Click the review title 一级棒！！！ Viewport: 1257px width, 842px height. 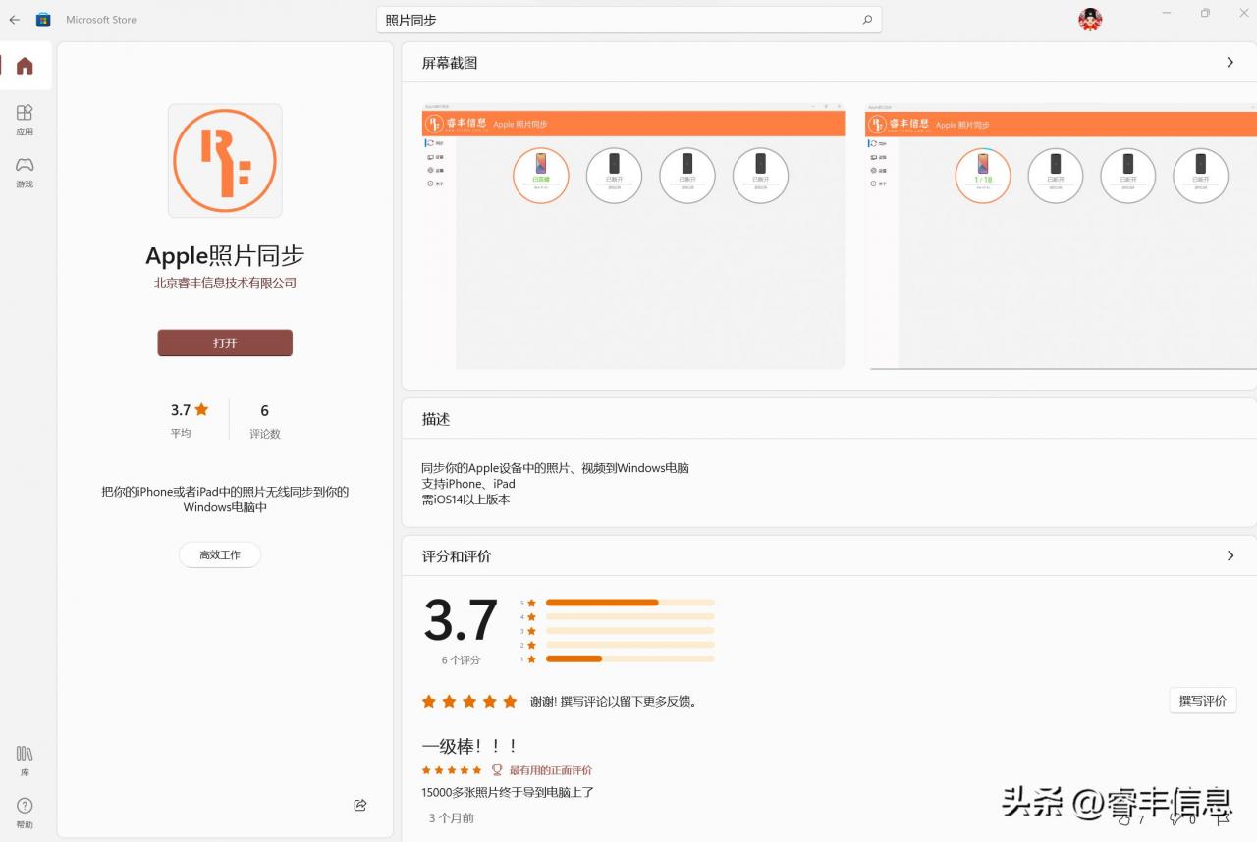pos(469,746)
